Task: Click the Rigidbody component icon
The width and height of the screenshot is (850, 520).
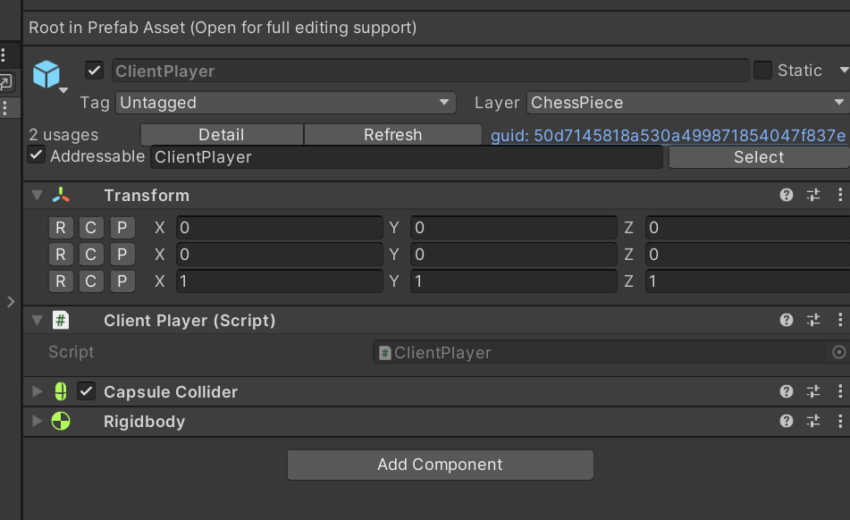Action: (x=61, y=421)
